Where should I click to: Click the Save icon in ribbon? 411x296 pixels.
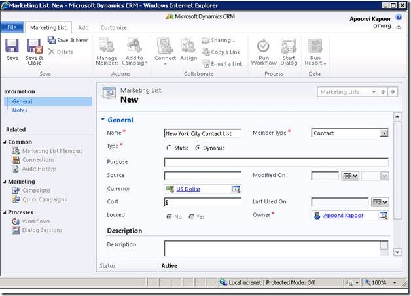(x=12, y=47)
